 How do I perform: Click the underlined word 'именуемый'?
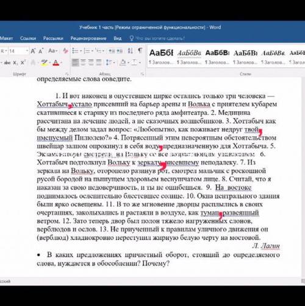(x=55, y=138)
